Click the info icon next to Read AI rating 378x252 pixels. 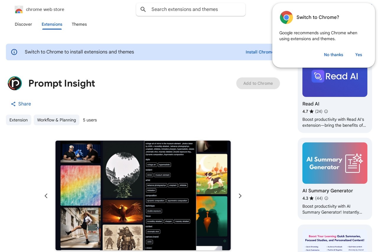[326, 111]
